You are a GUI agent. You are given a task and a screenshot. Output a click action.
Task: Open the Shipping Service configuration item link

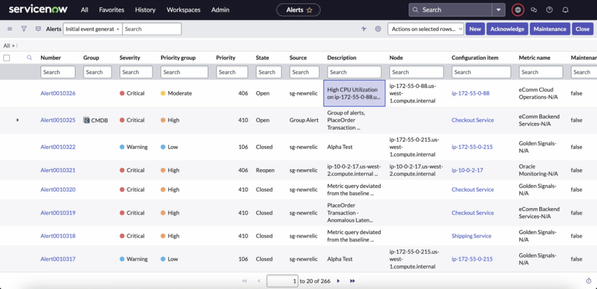click(472, 236)
